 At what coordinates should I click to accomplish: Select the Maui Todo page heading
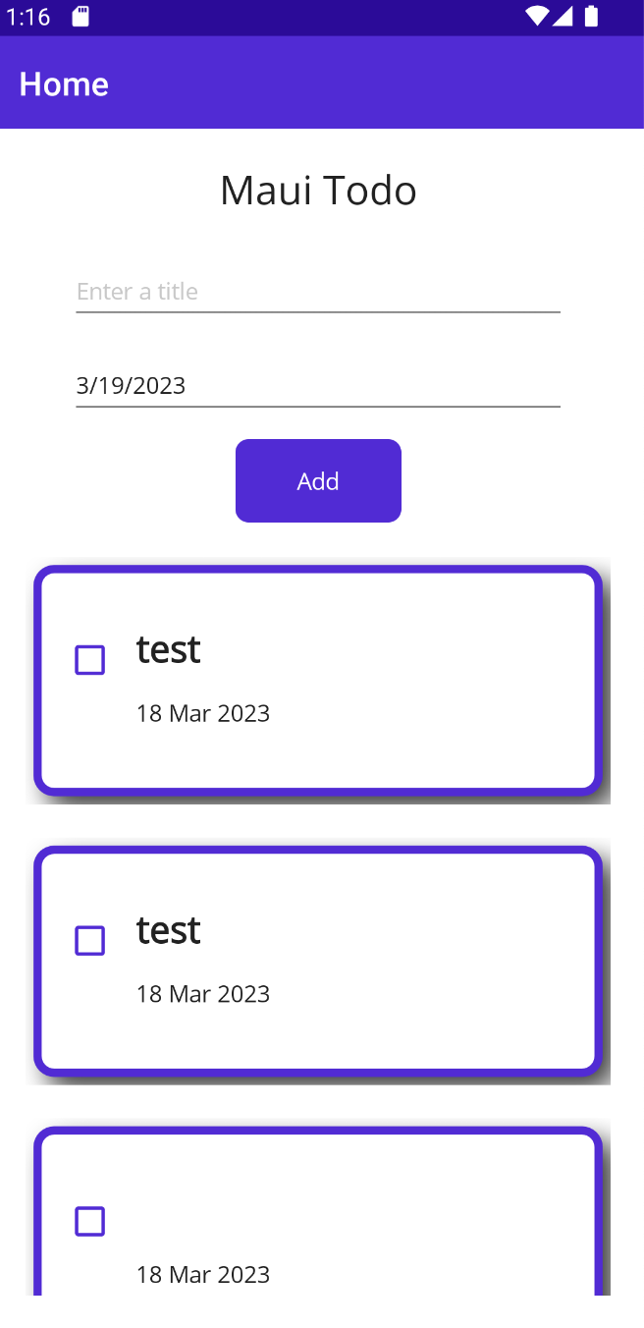pos(318,190)
